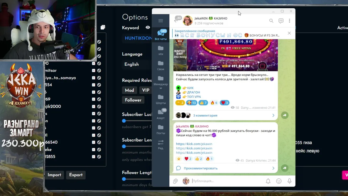This screenshot has height=196, width=348.
Task: Toggle the fire reaction showing 6
Action: [x=214, y=103]
